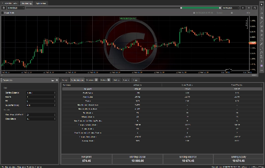Select the Net profit statistics row
This screenshot has height=168, width=265.
[x=162, y=89]
